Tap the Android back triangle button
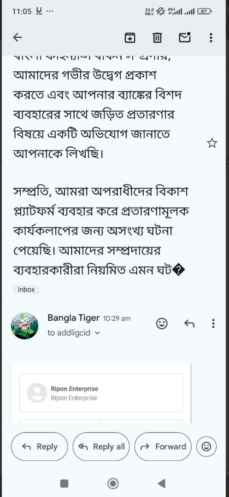Viewport: 229px width, 497px height. tap(161, 483)
